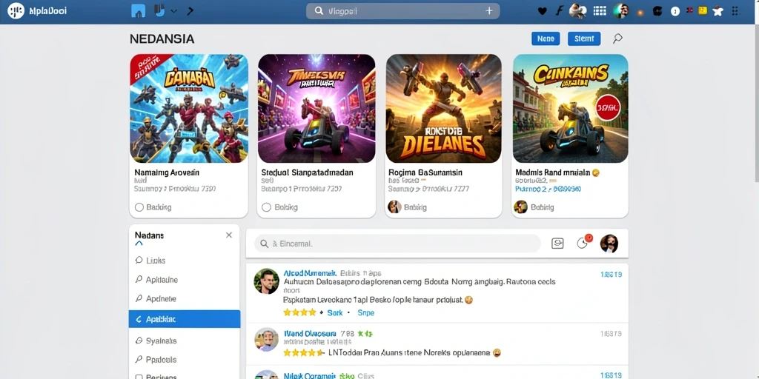This screenshot has width=759, height=379.
Task: Click the italic f icon in top bar
Action: [x=559, y=10]
